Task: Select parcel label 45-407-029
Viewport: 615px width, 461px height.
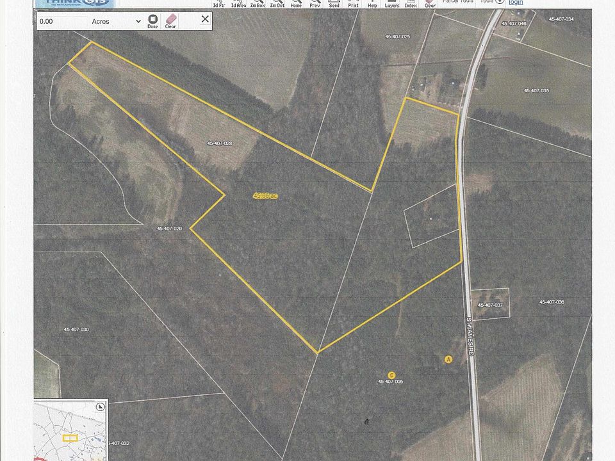Action: [x=169, y=229]
